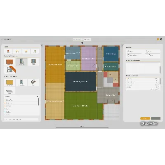Select the light green small room
Viewport: 165px width, 165px height.
coord(73,66)
